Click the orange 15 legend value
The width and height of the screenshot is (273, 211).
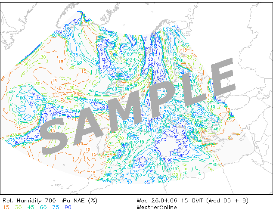[6, 208]
